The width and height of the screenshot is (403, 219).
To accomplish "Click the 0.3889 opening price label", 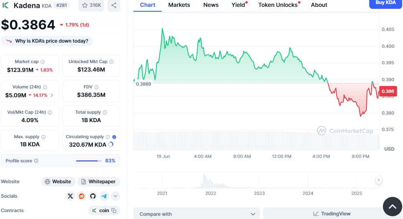I will pyautogui.click(x=144, y=84).
